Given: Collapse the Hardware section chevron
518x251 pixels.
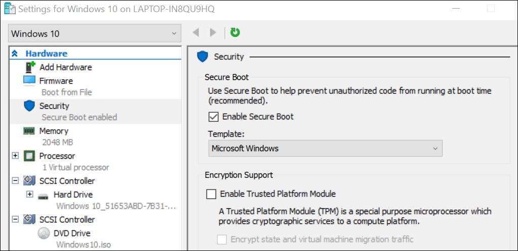Looking at the screenshot, I should point(15,54).
